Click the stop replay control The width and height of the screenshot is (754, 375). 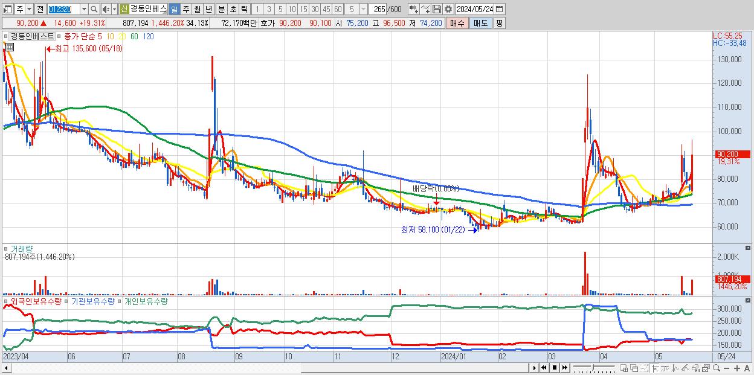click(554, 368)
